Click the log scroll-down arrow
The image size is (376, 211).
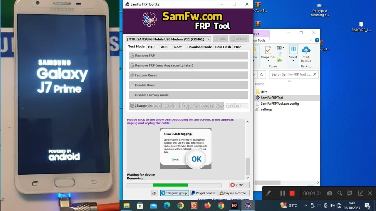coord(247,178)
